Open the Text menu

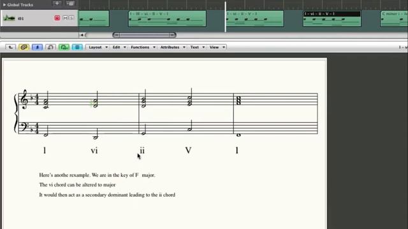tap(197, 47)
